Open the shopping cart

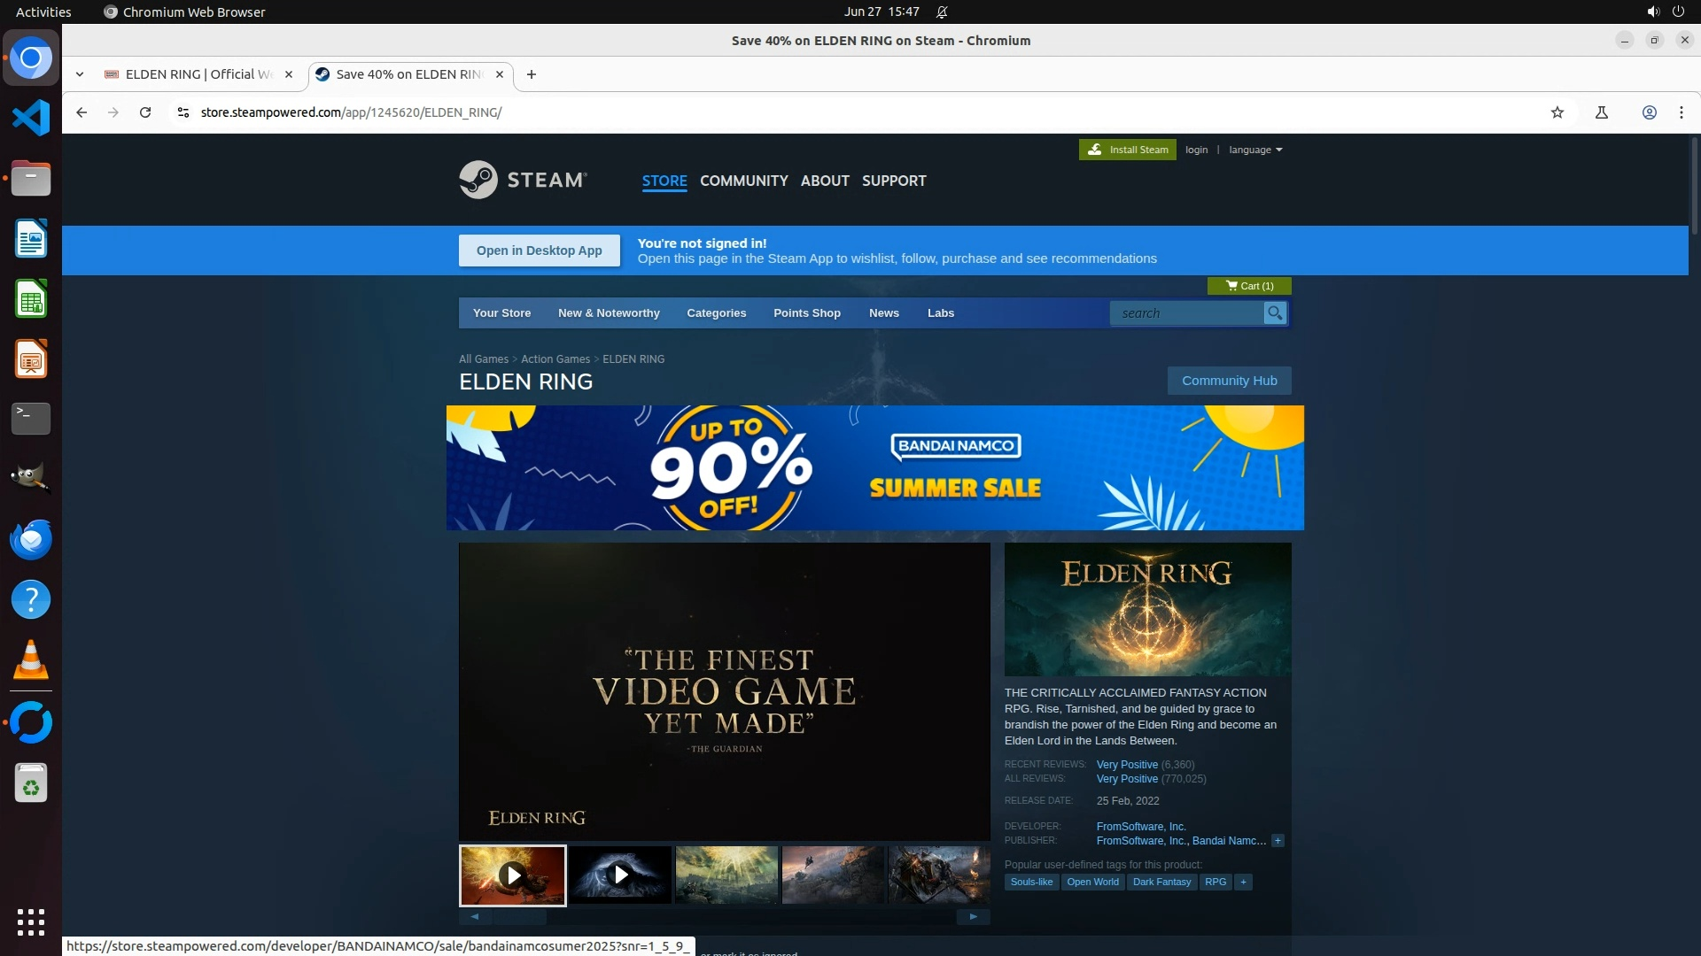pos(1249,286)
